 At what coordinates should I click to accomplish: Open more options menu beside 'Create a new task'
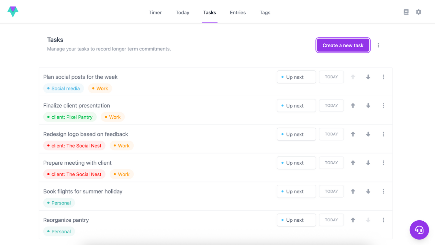pos(378,45)
